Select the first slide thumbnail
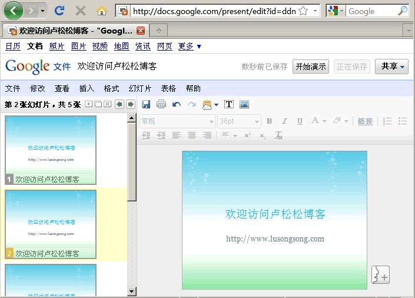This screenshot has height=298, width=415. point(51,150)
